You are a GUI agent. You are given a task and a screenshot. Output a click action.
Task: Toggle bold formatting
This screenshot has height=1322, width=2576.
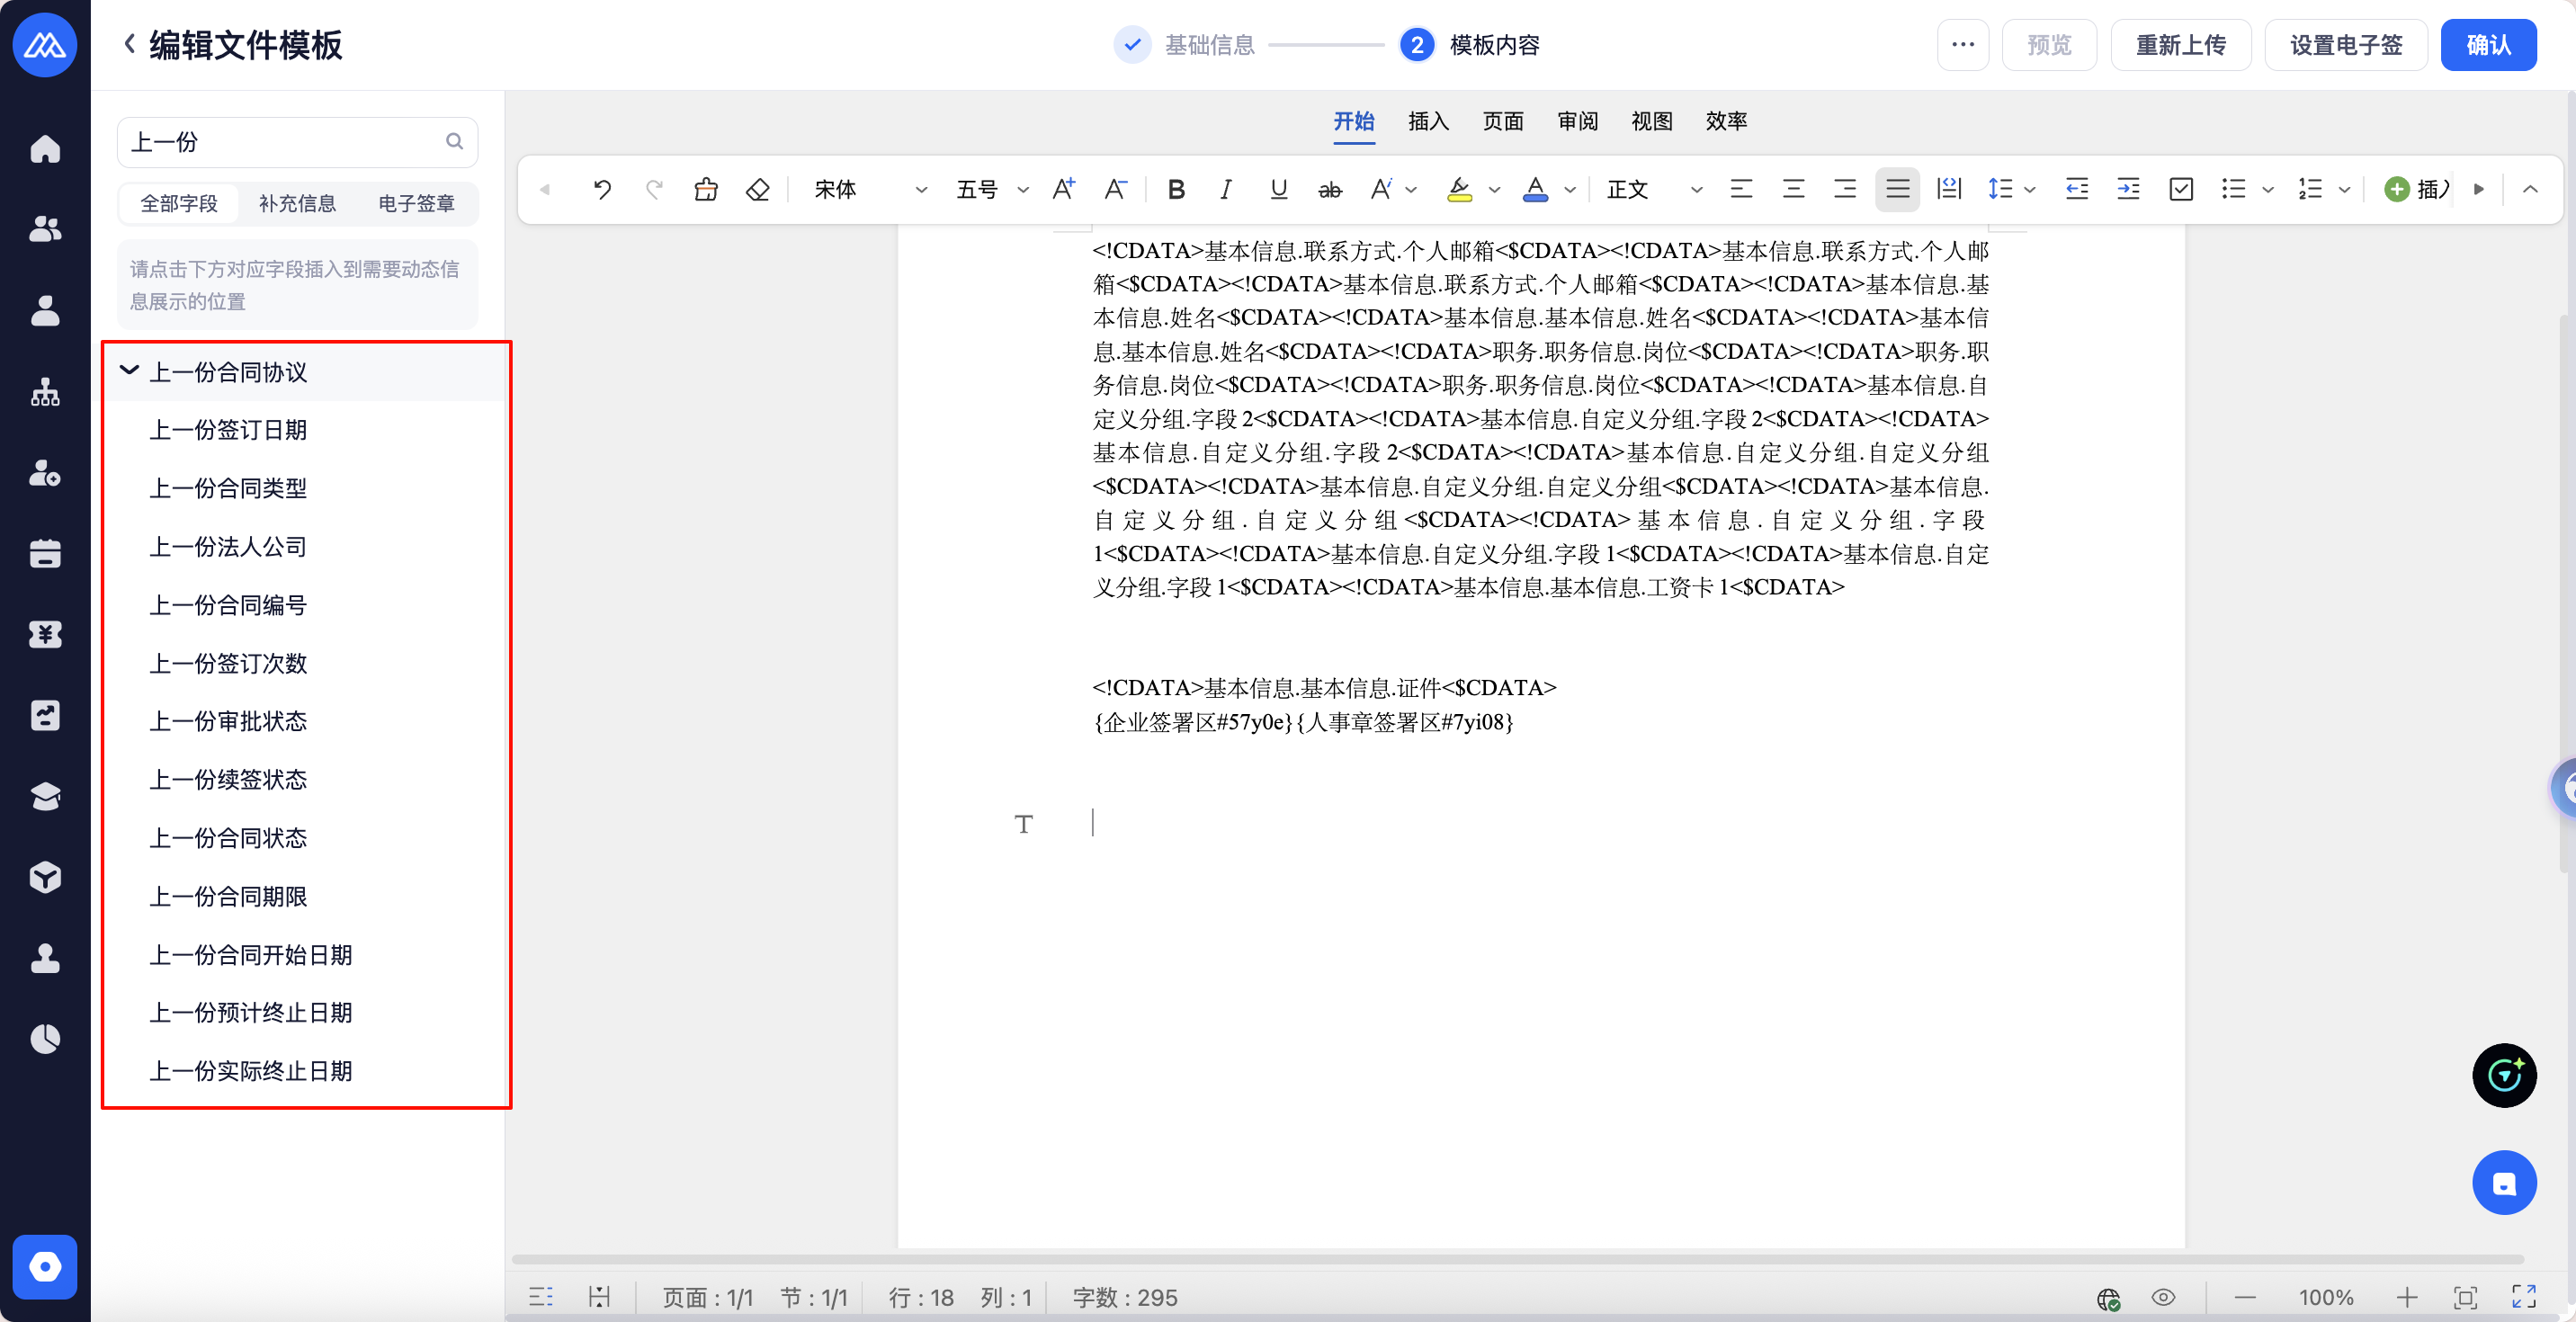point(1176,189)
